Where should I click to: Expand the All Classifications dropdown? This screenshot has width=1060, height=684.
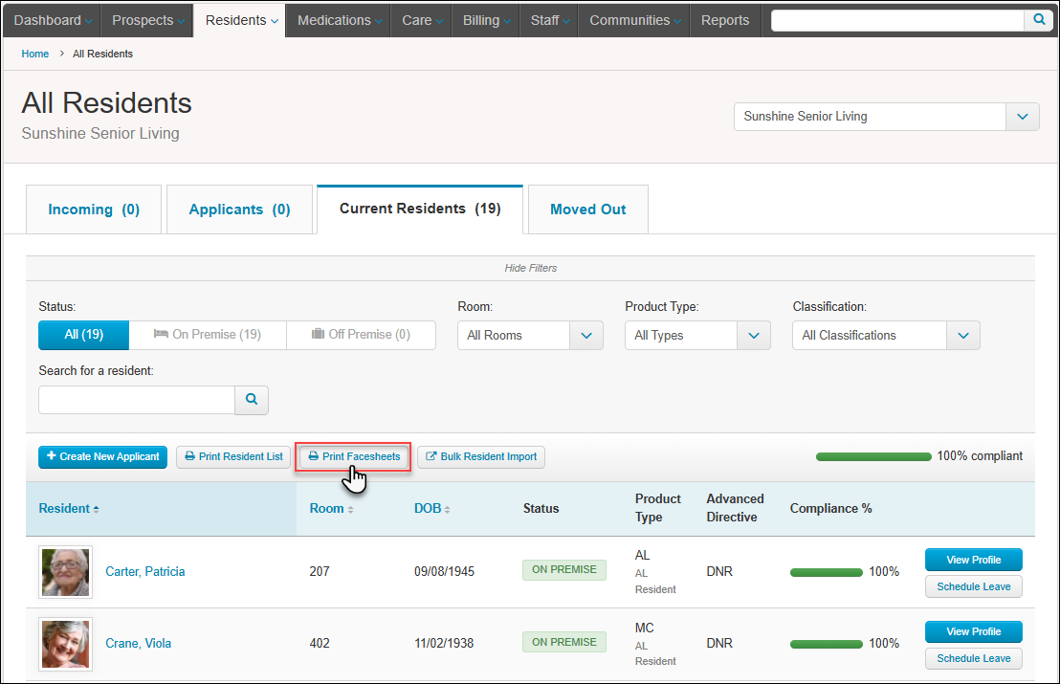pos(886,335)
